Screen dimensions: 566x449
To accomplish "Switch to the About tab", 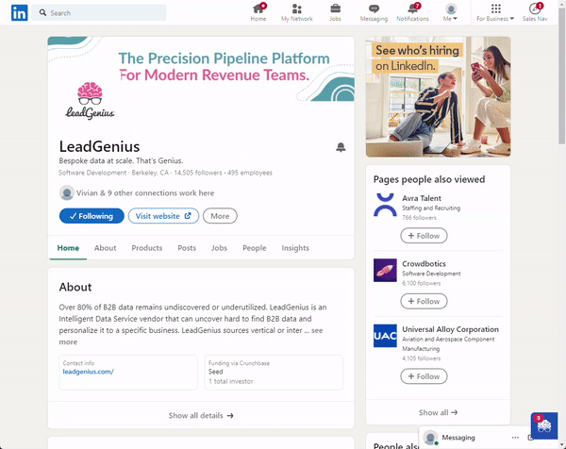I will click(x=105, y=248).
